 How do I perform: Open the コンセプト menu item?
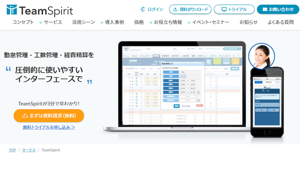(x=23, y=22)
